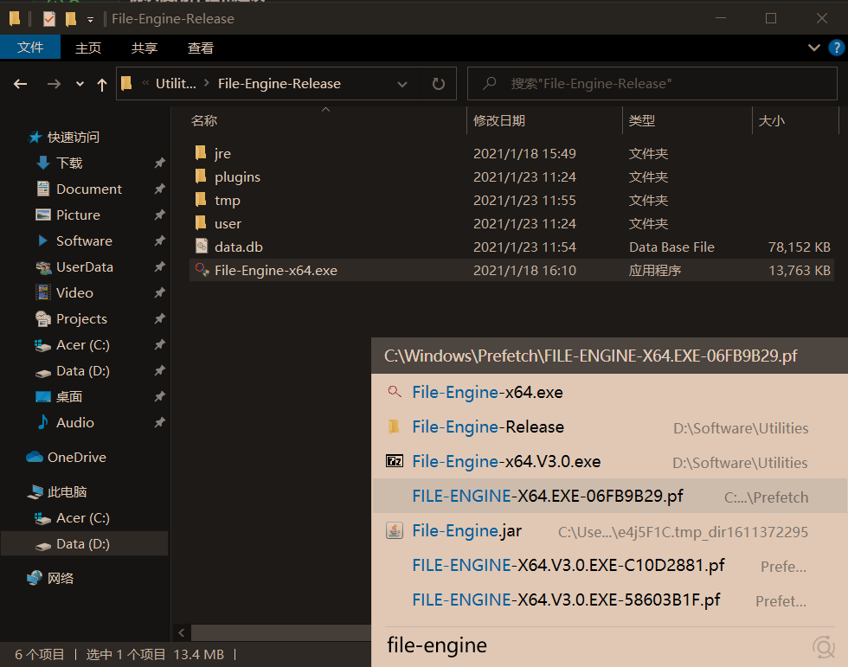Click the file-engine search input field
The height and width of the screenshot is (667, 848).
click(x=595, y=645)
